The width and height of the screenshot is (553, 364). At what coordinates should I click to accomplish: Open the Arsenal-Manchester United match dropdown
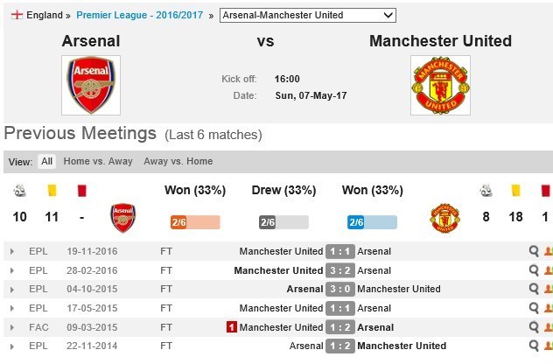[307, 15]
